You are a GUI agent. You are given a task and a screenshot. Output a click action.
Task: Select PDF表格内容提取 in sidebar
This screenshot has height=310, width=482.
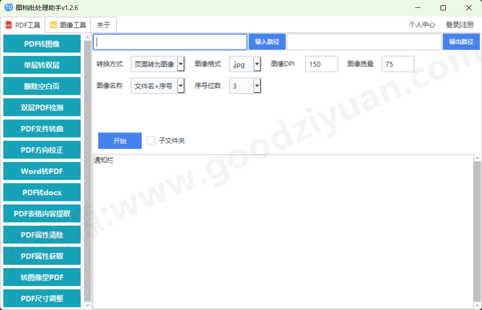[41, 213]
